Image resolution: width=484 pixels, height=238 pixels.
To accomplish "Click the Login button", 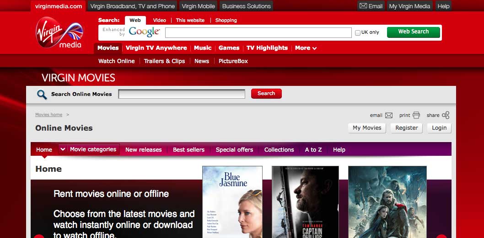I will [439, 128].
